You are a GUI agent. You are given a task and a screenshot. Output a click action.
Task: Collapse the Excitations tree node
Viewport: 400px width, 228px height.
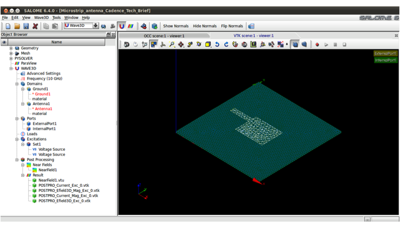tap(17, 139)
